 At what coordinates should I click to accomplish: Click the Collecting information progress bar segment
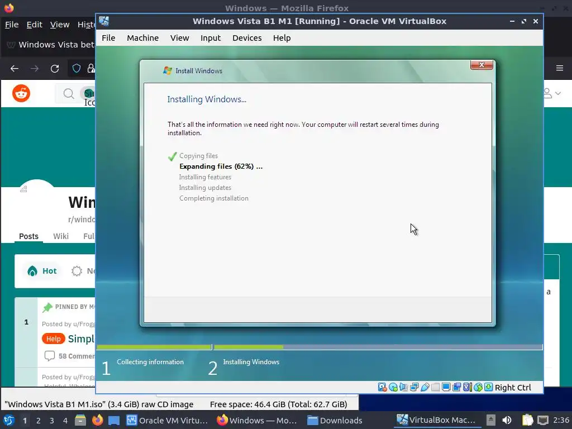(154, 347)
